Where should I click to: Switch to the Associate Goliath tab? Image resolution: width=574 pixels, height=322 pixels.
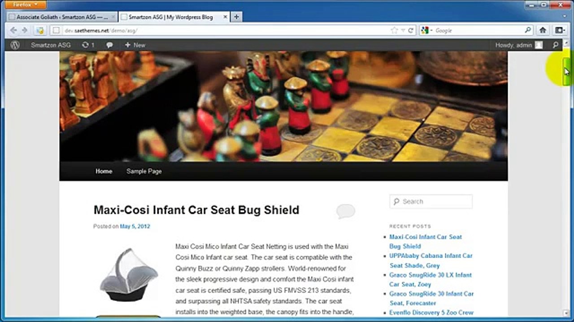click(62, 17)
